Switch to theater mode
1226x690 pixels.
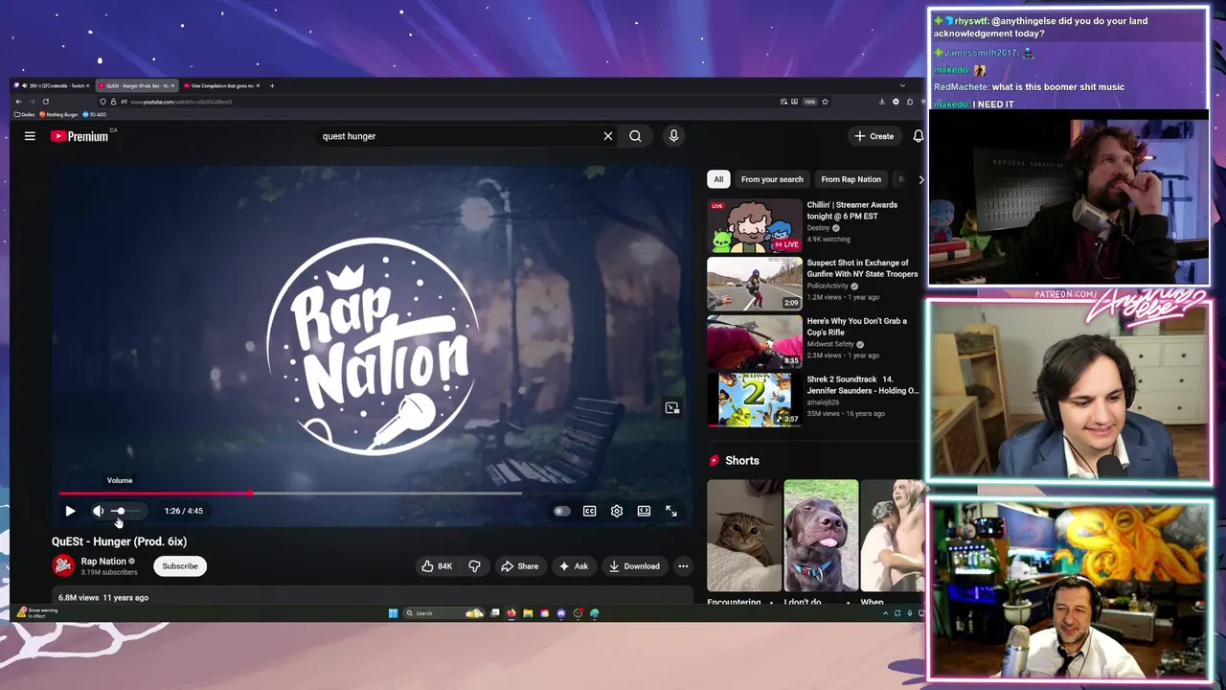(644, 511)
